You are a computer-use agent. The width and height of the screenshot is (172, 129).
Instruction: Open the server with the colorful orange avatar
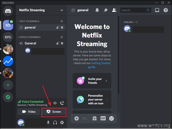click(x=8, y=73)
